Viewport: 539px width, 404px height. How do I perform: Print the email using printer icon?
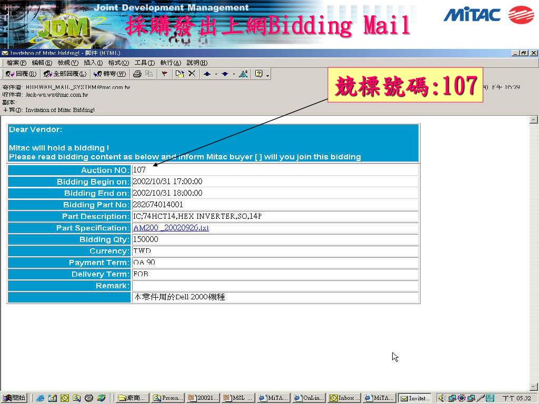137,74
